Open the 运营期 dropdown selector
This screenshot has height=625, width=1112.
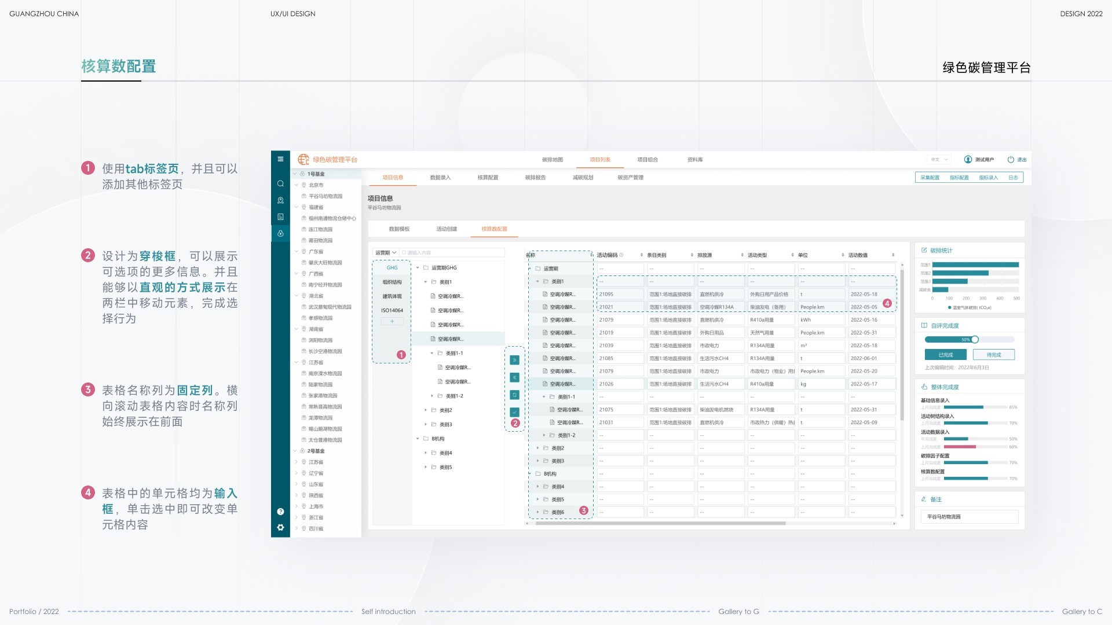[385, 253]
